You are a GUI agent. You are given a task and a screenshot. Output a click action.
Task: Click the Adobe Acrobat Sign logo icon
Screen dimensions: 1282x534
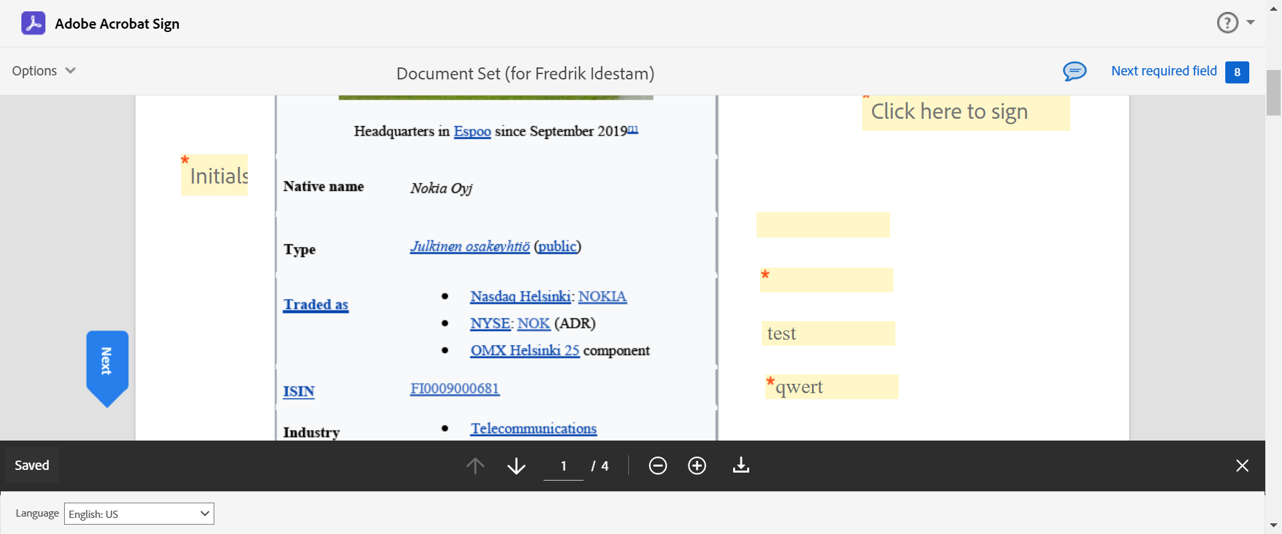(x=33, y=23)
